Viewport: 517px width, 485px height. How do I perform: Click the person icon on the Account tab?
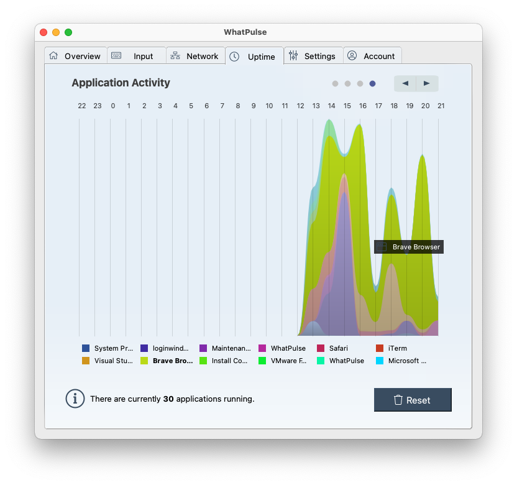point(352,55)
